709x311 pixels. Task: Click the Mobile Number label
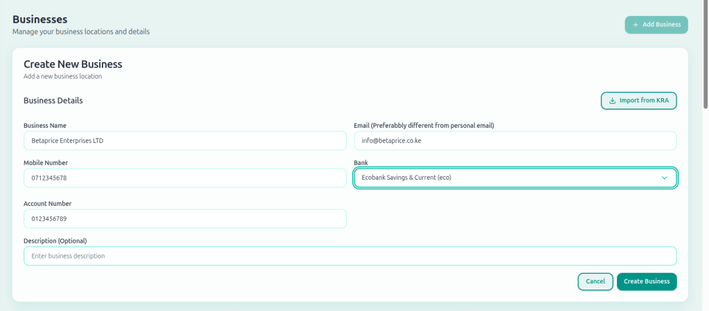[46, 162]
